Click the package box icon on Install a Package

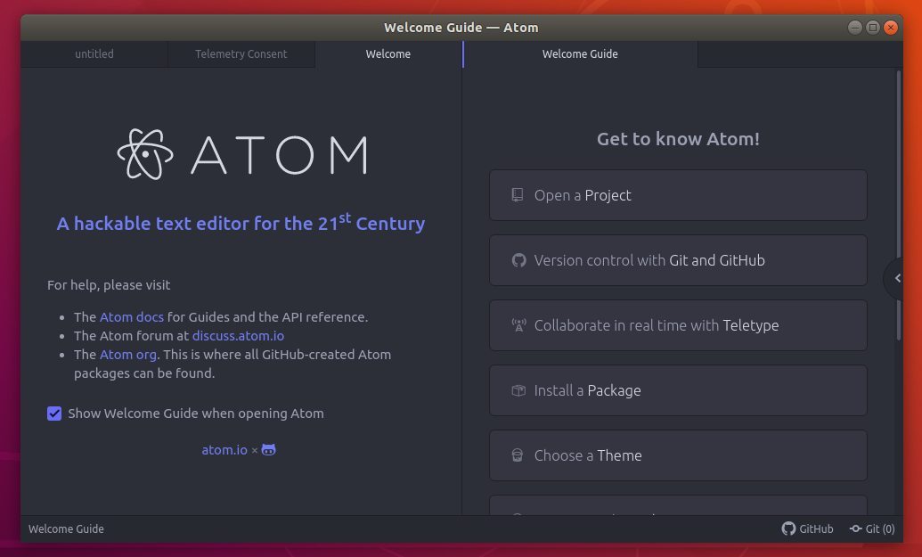[x=518, y=390]
